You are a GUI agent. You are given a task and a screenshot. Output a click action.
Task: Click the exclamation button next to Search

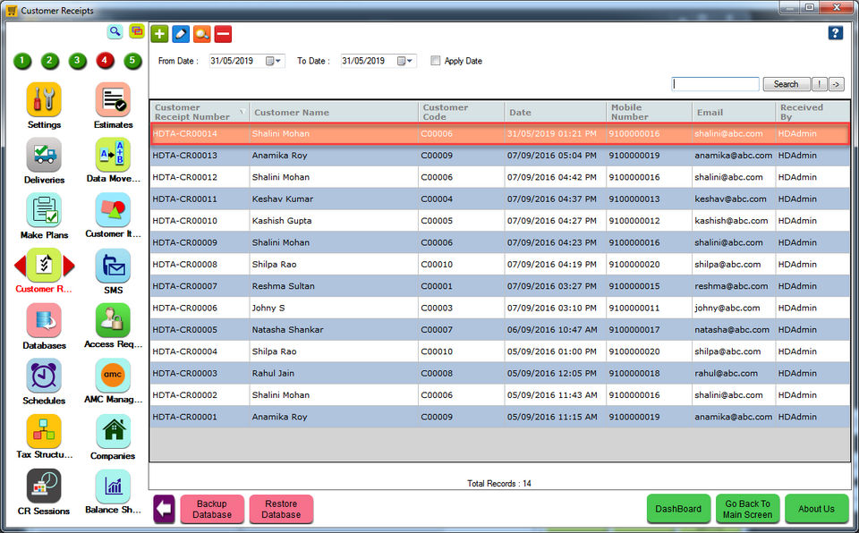[819, 84]
